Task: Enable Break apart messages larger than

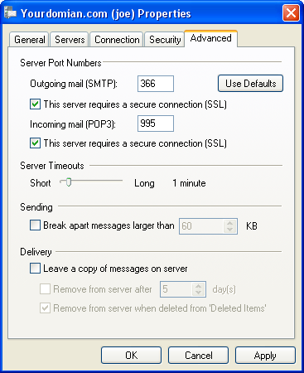Action: [x=35, y=225]
